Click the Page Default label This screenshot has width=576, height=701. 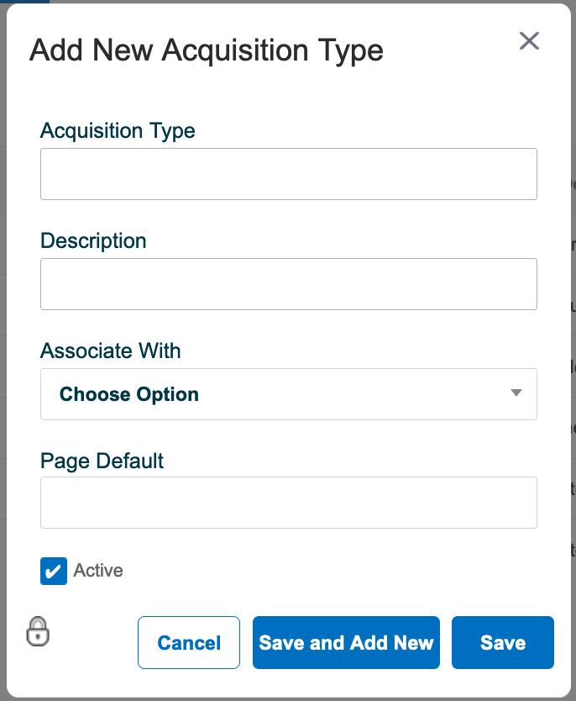click(x=102, y=461)
